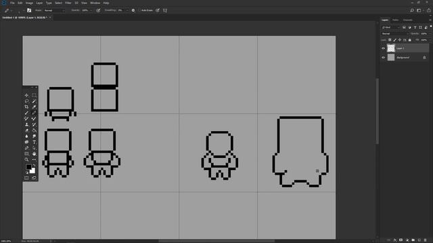The height and width of the screenshot is (243, 433).
Task: Open the layer blend mode dropdown
Action: (394, 34)
